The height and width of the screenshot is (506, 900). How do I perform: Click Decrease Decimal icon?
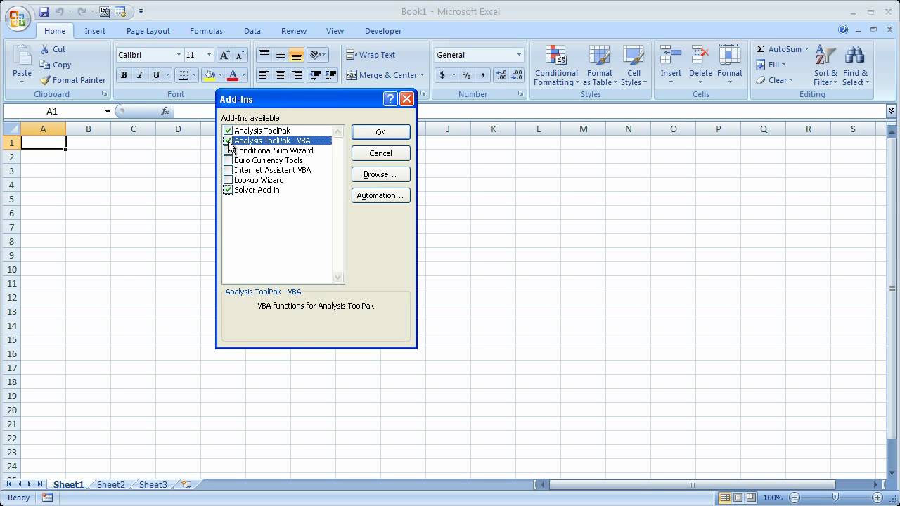coord(517,75)
